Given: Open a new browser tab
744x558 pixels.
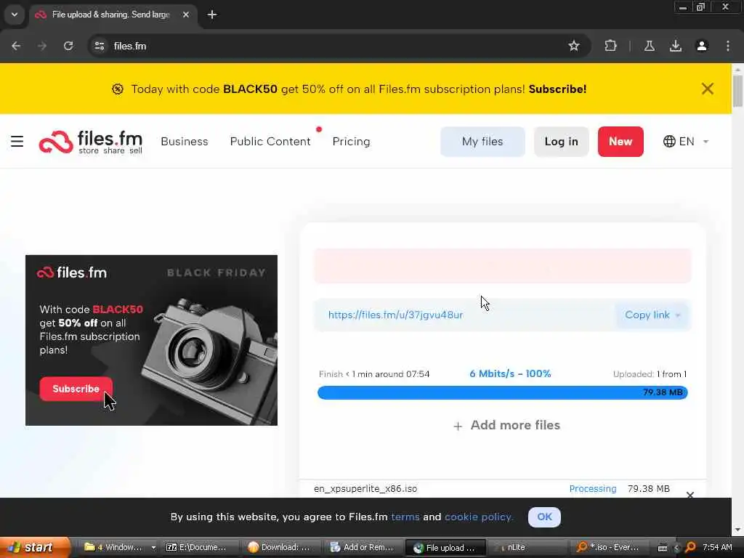Looking at the screenshot, I should 212,15.
